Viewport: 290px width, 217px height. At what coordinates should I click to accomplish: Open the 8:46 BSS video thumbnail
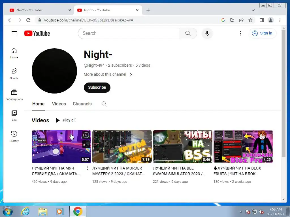point(183,147)
